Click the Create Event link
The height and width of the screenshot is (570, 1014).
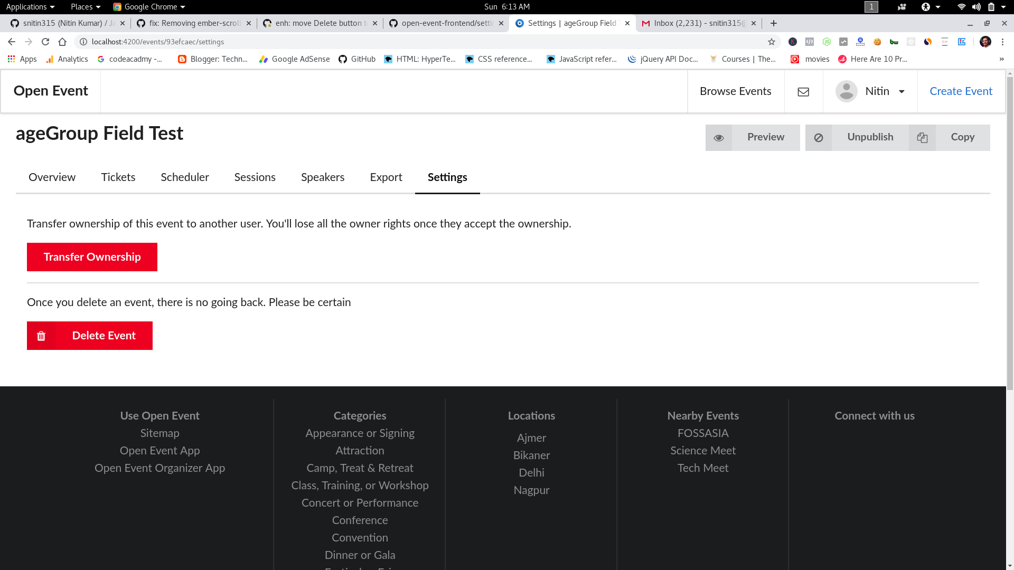pyautogui.click(x=961, y=91)
